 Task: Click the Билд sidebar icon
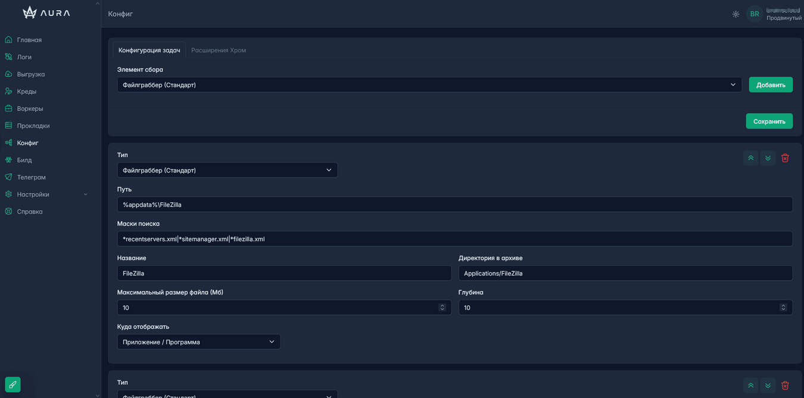(8, 160)
